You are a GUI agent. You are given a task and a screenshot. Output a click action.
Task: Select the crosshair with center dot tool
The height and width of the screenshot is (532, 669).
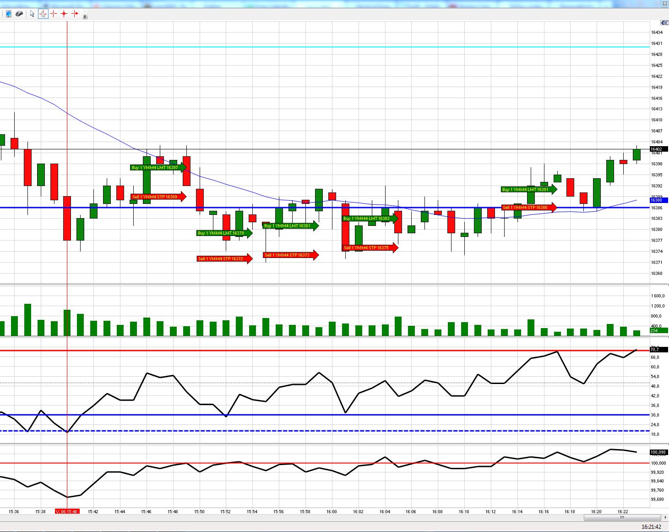[64, 14]
